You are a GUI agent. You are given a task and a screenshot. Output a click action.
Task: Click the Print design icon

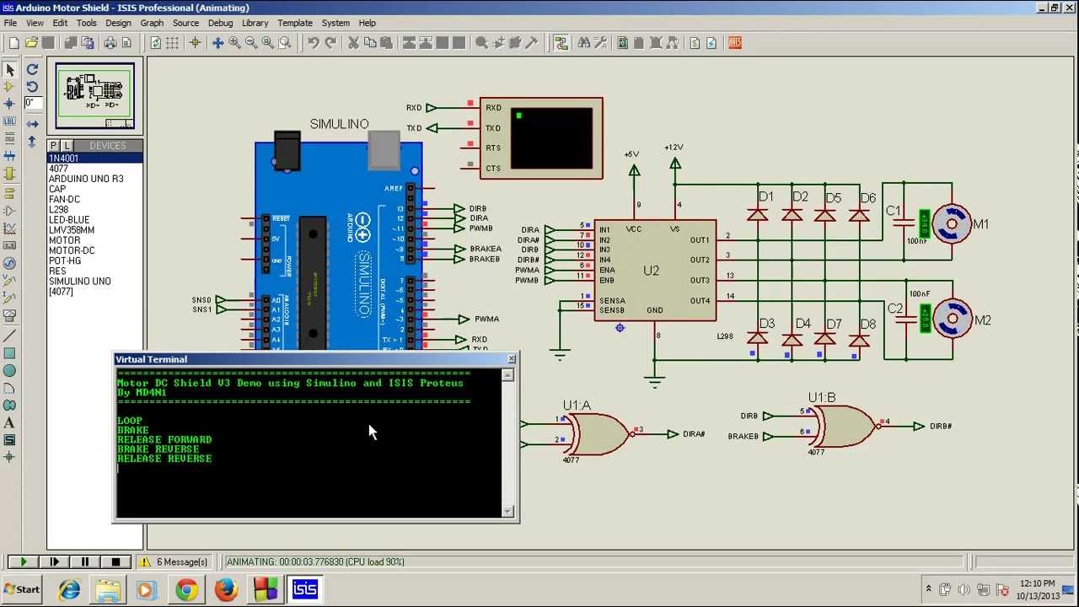(110, 43)
